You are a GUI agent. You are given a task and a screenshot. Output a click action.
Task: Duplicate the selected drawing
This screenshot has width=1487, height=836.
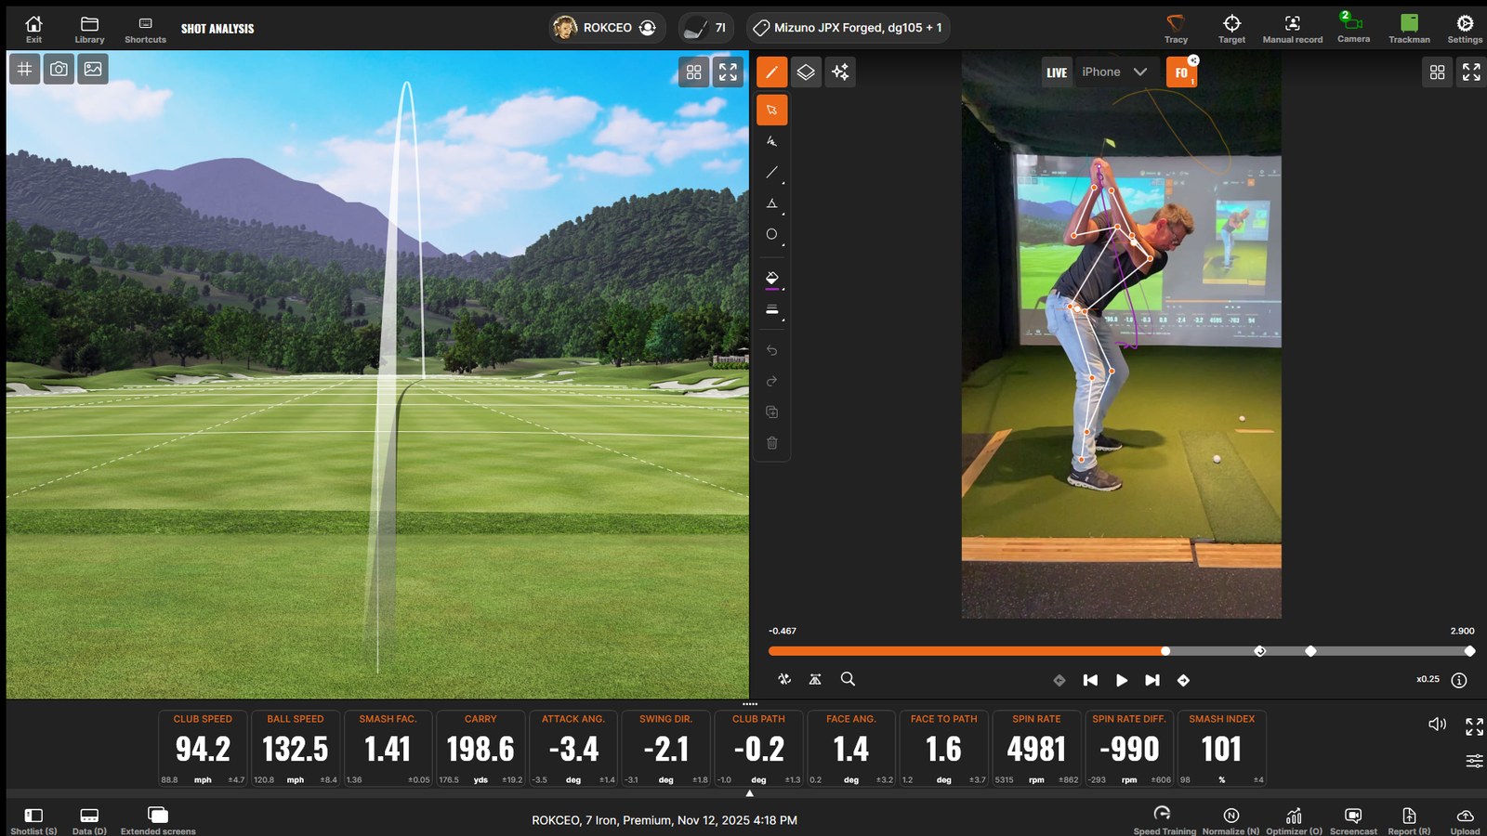[771, 411]
